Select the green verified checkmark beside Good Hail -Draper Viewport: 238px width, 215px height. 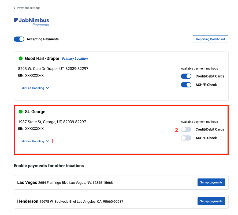[21, 58]
